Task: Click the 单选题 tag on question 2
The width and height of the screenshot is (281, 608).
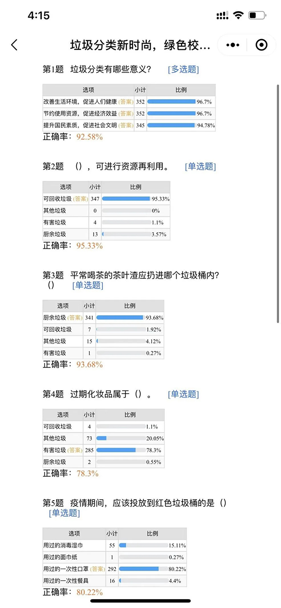Action: [x=201, y=166]
